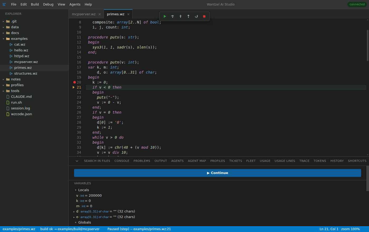
Task: Collapse the Locals variables section
Action: [x=76, y=190]
